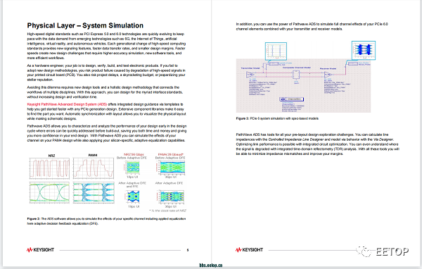Open the bbs.eetop.cn link at bottom
This screenshot has width=422, height=269.
211,265
